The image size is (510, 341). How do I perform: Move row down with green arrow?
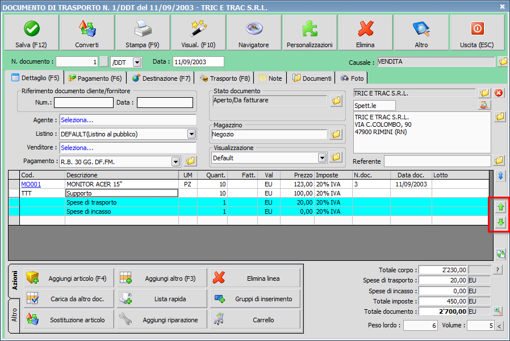coord(500,223)
